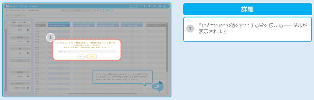Click the horizontal table scrollbar
The image size is (314, 100).
103,93
